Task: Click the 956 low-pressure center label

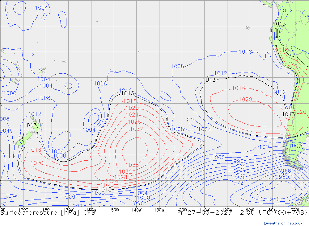Action: [274, 199]
